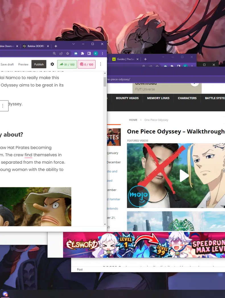This screenshot has height=298, width=225.
Task: Click the One Piece Odyssey – Walkthrough title
Action: (176, 131)
